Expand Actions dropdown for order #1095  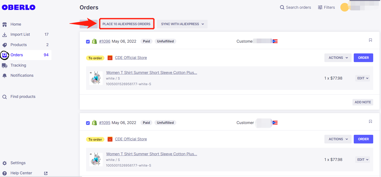(338, 139)
